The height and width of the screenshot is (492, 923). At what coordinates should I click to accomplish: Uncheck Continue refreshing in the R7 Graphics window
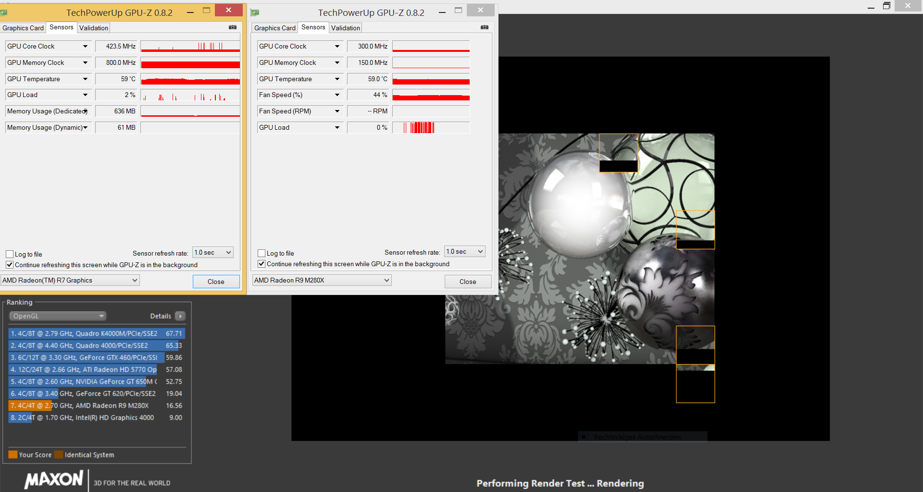pyautogui.click(x=10, y=265)
